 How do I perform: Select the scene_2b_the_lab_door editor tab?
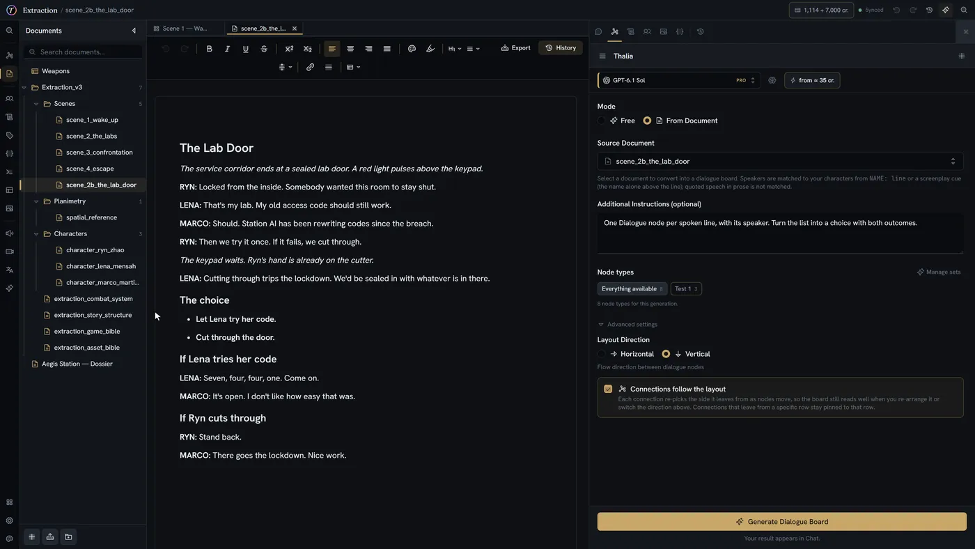(x=263, y=29)
